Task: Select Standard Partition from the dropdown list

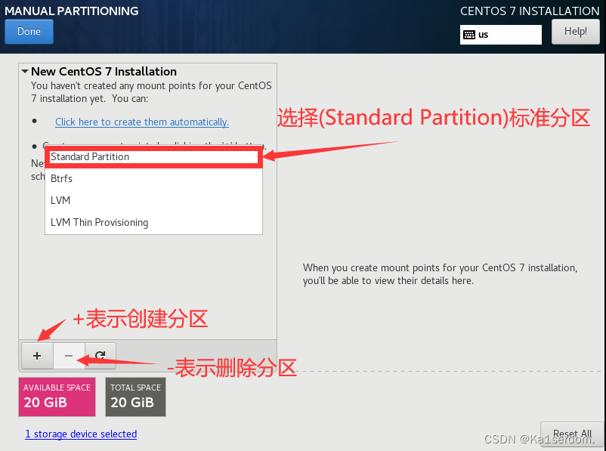Action: pyautogui.click(x=154, y=157)
